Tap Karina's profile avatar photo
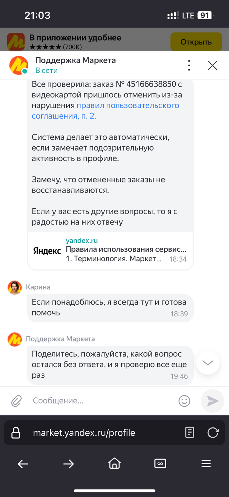 pyautogui.click(x=15, y=288)
